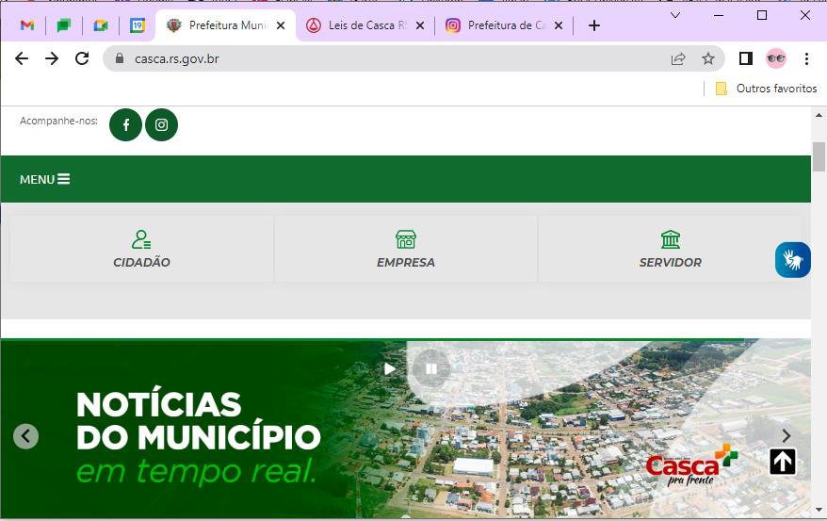The height and width of the screenshot is (521, 827).
Task: Expand the green MENU hamburger
Action: click(45, 179)
